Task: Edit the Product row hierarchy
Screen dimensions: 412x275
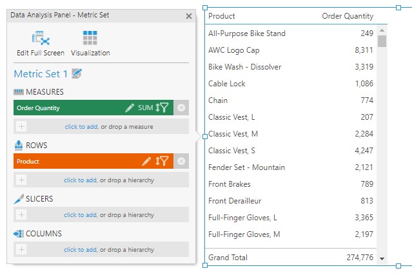Action: pyautogui.click(x=146, y=161)
